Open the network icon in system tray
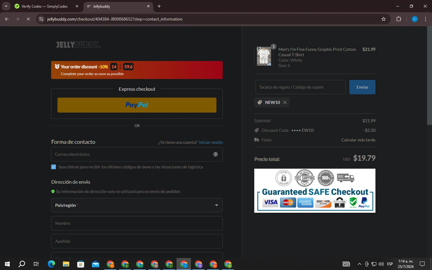Image resolution: width=432 pixels, height=270 pixels. tap(374, 264)
